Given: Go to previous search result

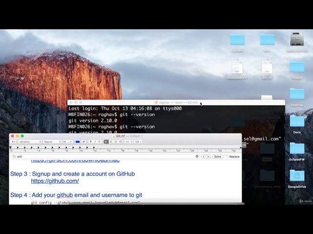Looking at the screenshot, I should coord(203,156).
